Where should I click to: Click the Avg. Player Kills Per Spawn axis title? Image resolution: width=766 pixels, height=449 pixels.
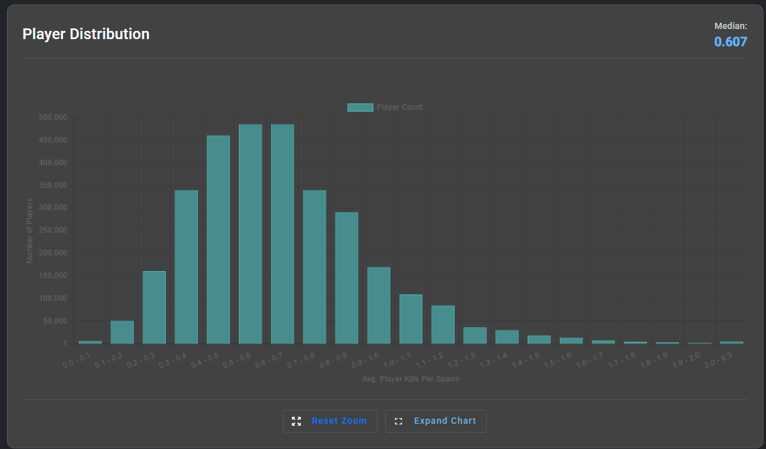[x=410, y=380]
